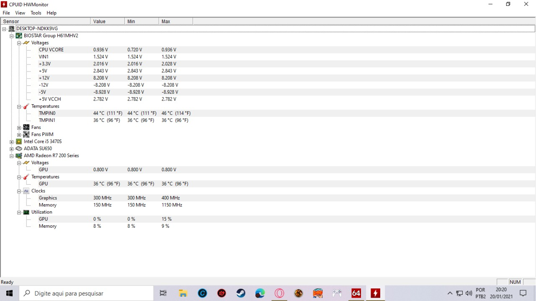Click the Task View taskbar icon
The height and width of the screenshot is (301, 536).
tap(163, 293)
